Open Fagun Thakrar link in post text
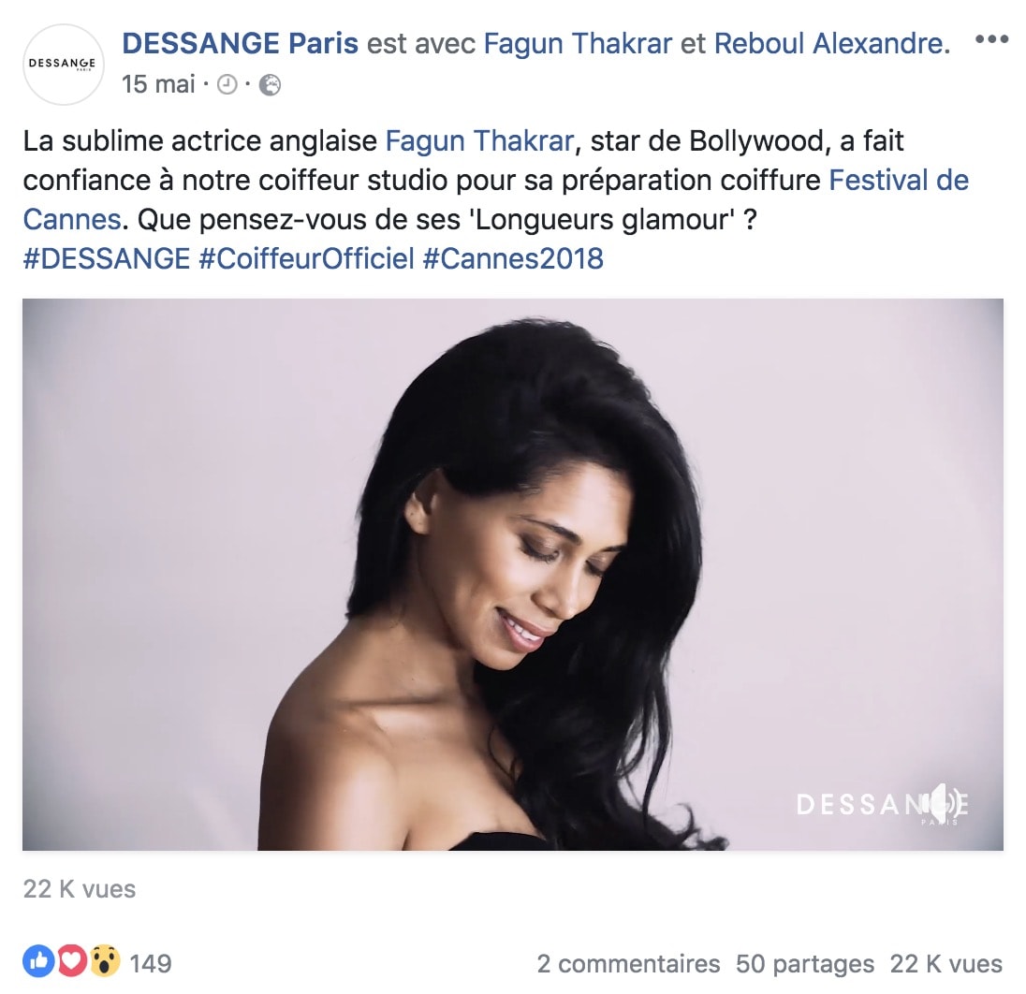This screenshot has height=994, width=1026. tap(479, 140)
